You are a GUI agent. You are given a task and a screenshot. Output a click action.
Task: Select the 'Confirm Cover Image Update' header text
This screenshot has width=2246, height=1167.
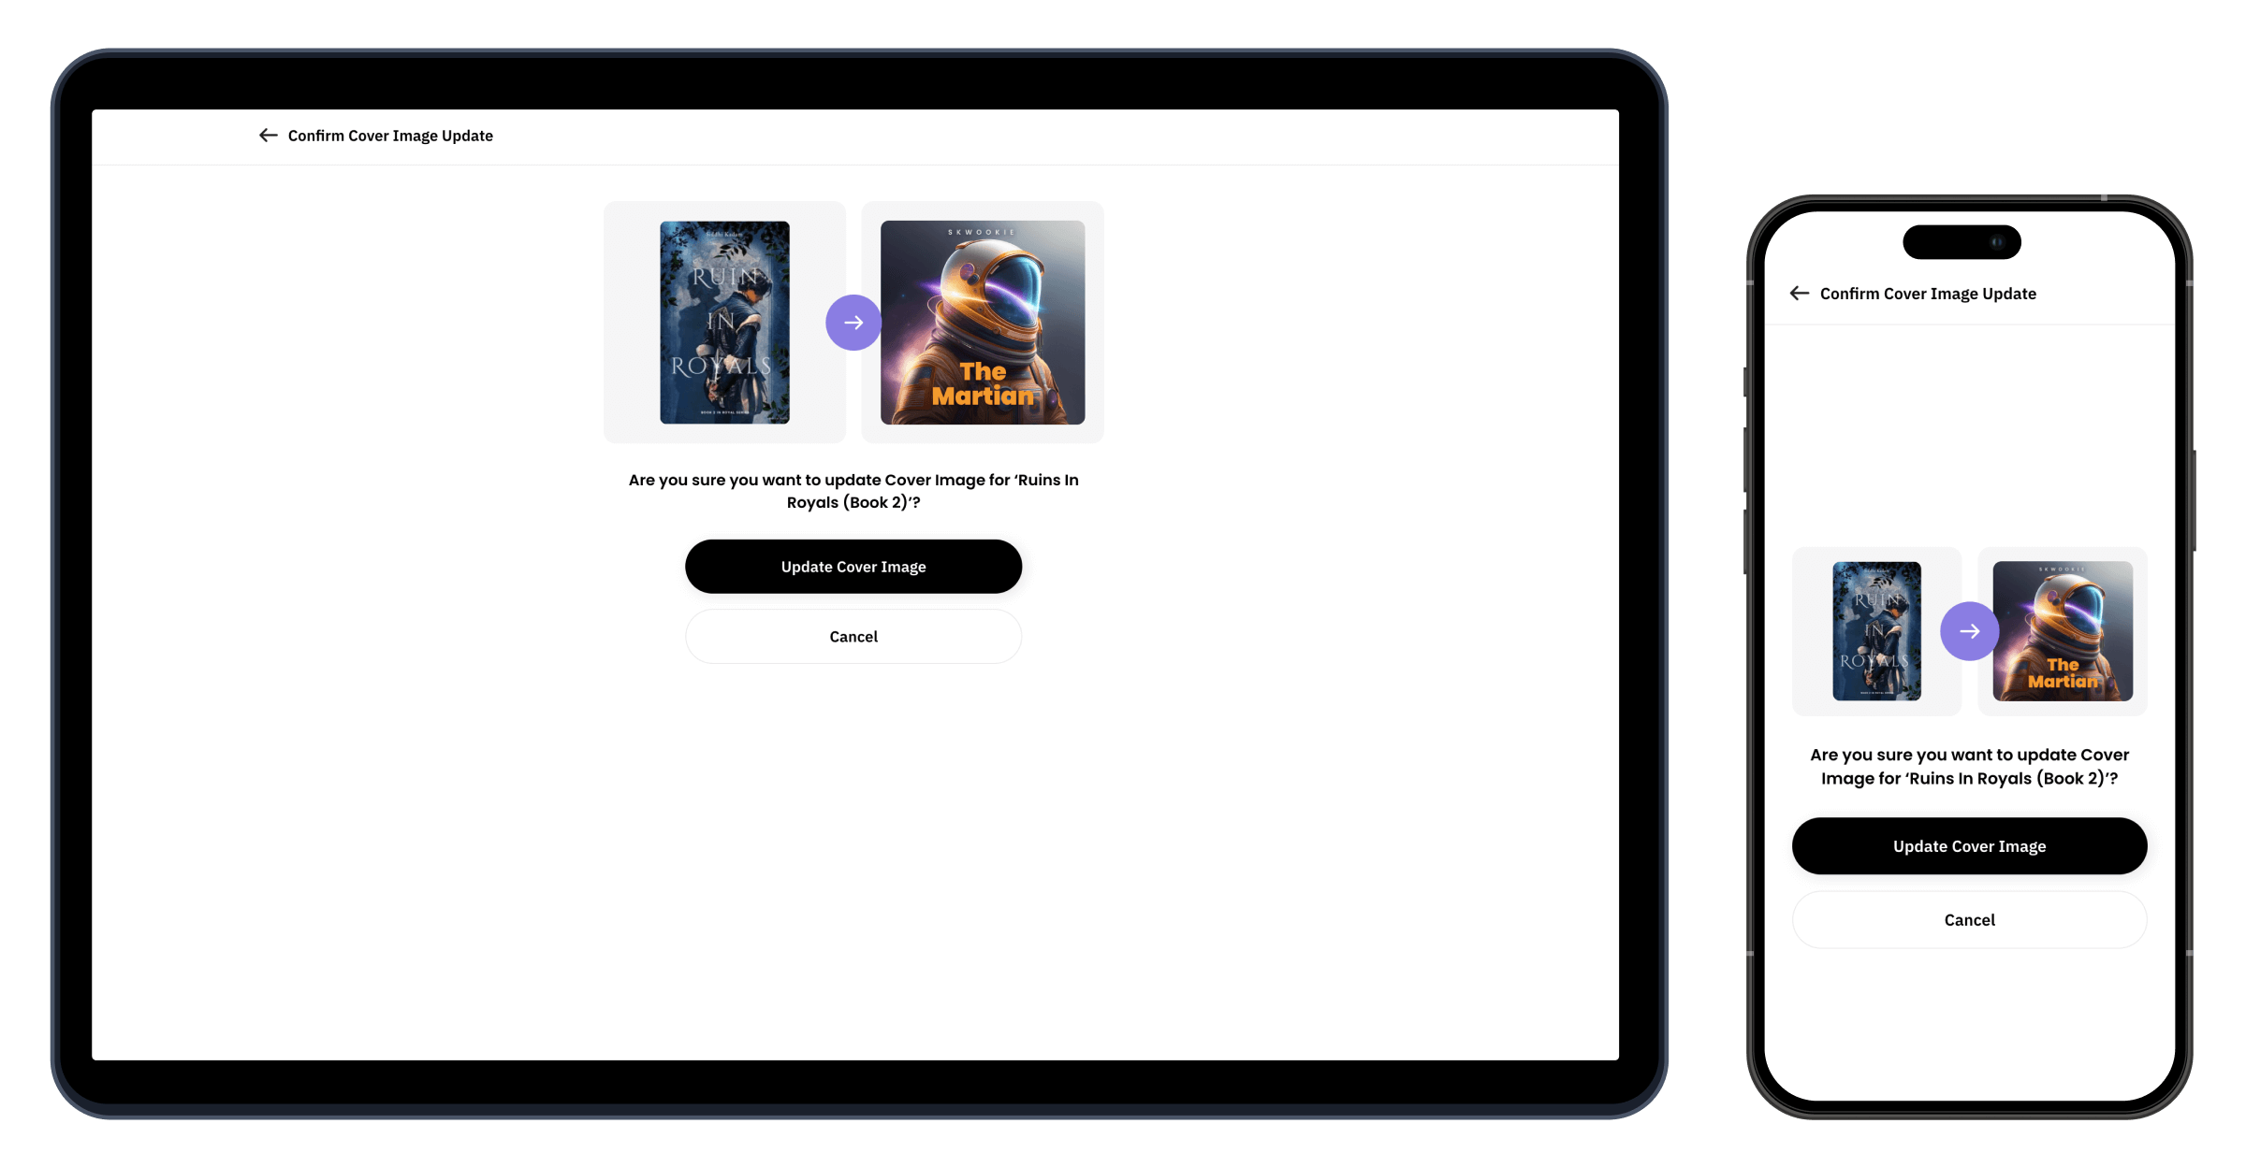pyautogui.click(x=389, y=135)
